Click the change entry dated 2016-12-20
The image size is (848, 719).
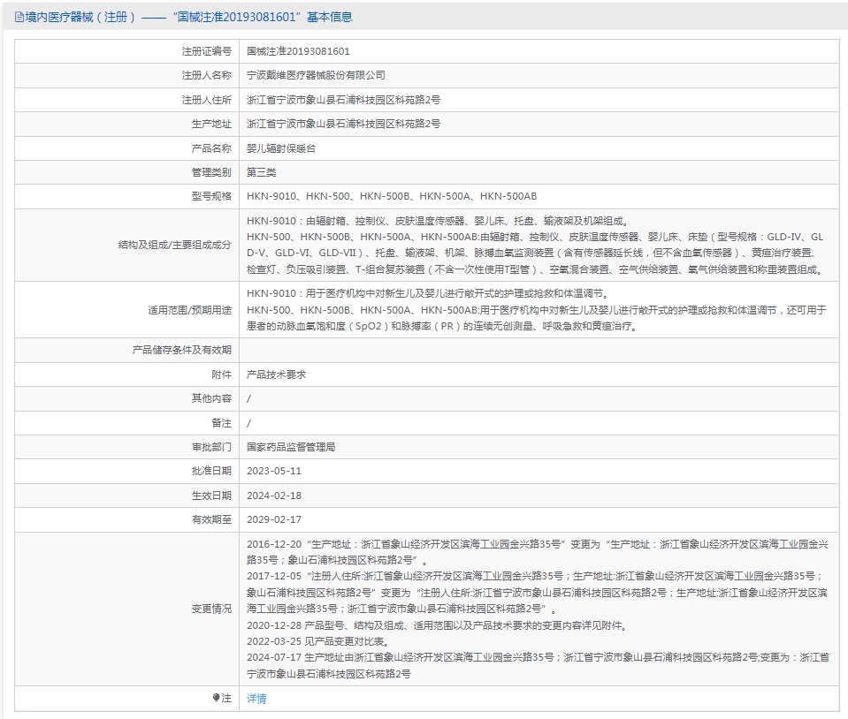538,552
